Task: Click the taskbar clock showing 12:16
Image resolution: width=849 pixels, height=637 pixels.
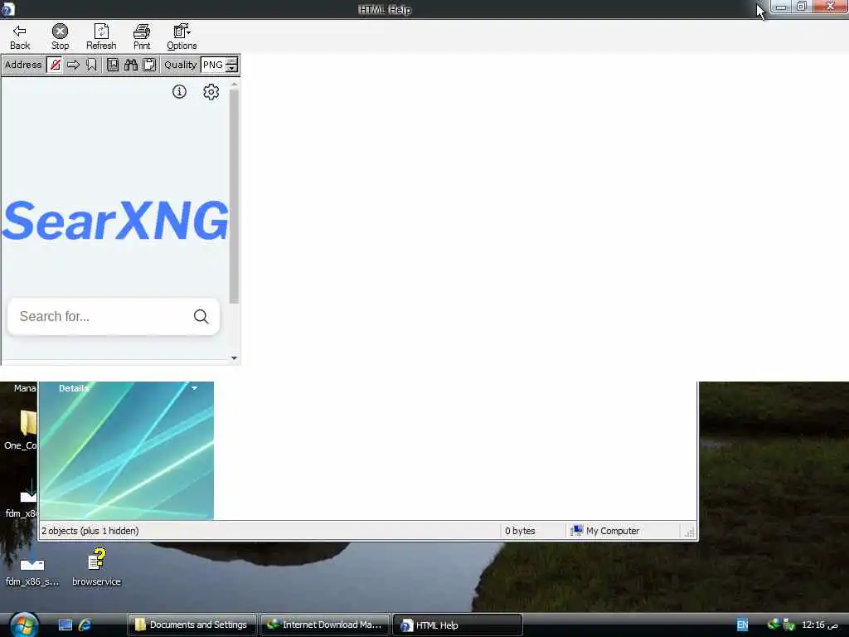Action: [x=820, y=625]
